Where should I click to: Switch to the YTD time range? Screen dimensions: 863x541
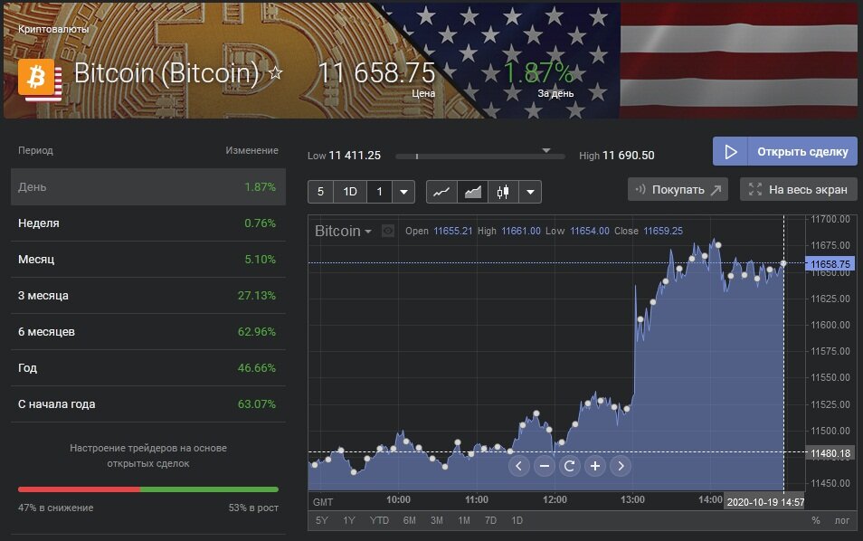click(x=380, y=520)
